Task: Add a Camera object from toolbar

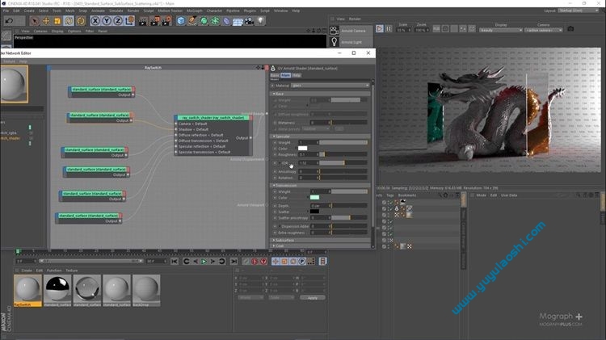Action: [250, 21]
